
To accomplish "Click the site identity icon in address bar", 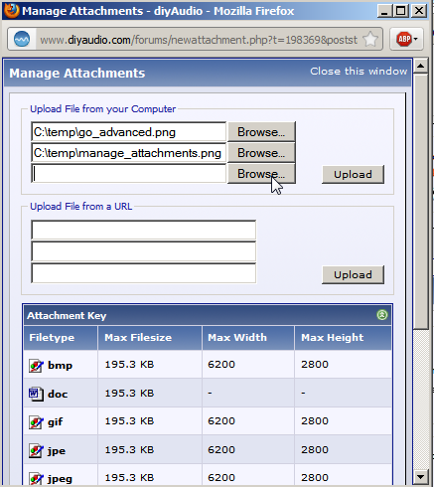I will pos(22,40).
